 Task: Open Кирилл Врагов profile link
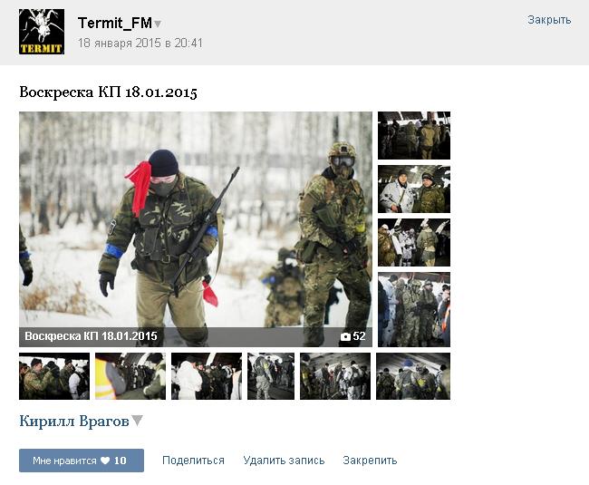pos(74,421)
